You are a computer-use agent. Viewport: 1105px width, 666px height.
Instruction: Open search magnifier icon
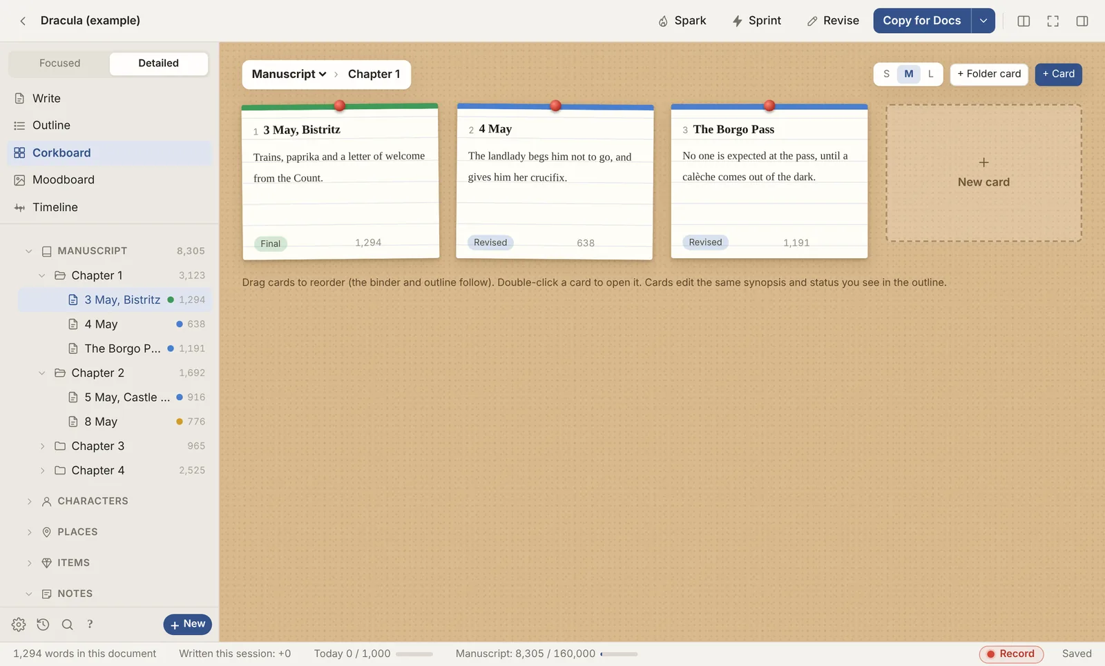click(67, 625)
